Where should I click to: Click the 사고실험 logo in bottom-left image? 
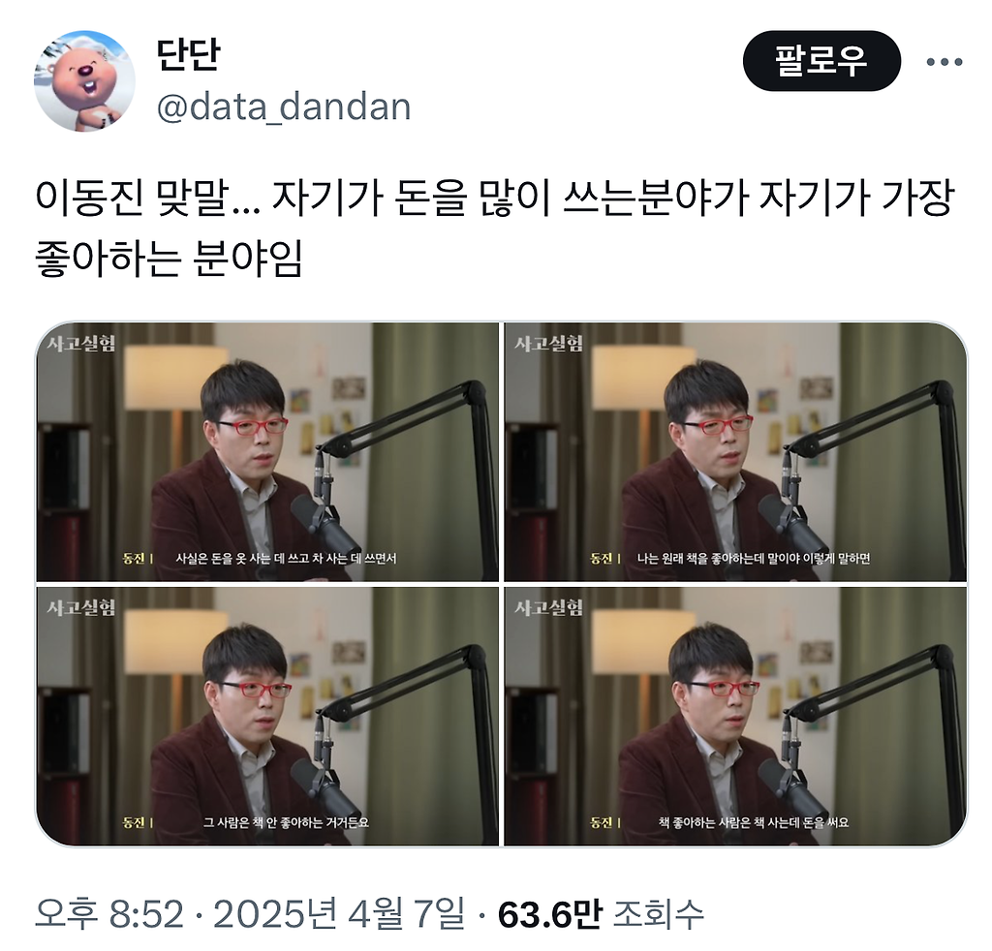coord(81,607)
